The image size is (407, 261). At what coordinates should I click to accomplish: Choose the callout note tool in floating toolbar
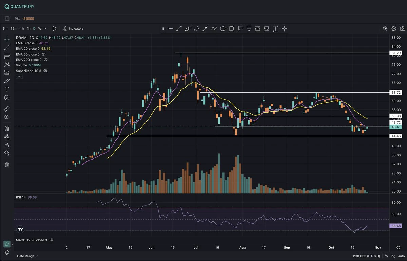[240, 29]
